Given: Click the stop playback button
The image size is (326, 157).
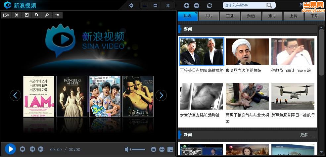Looking at the screenshot, I should pyautogui.click(x=23, y=149).
